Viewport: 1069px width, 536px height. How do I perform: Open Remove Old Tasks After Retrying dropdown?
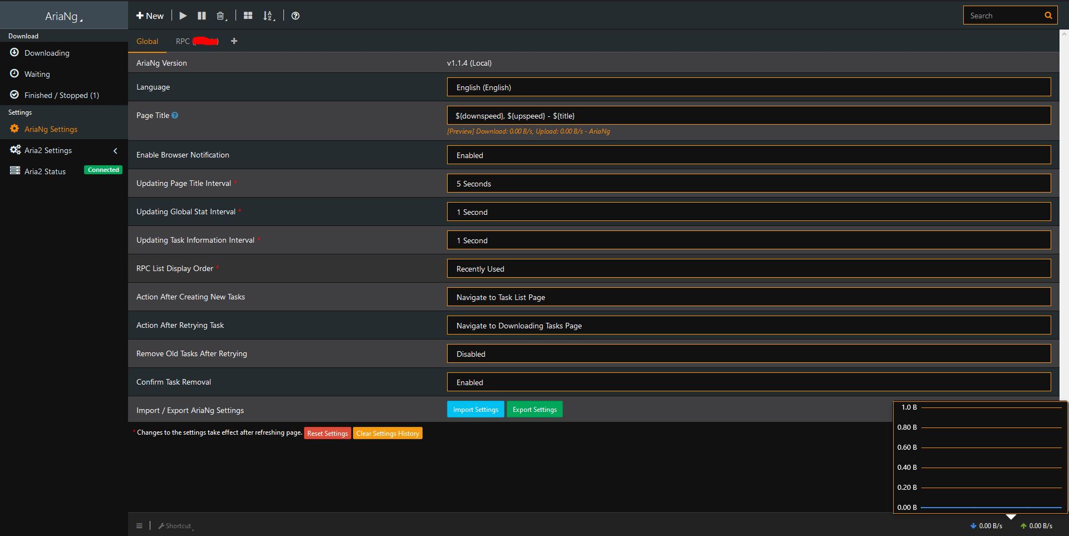pyautogui.click(x=749, y=354)
